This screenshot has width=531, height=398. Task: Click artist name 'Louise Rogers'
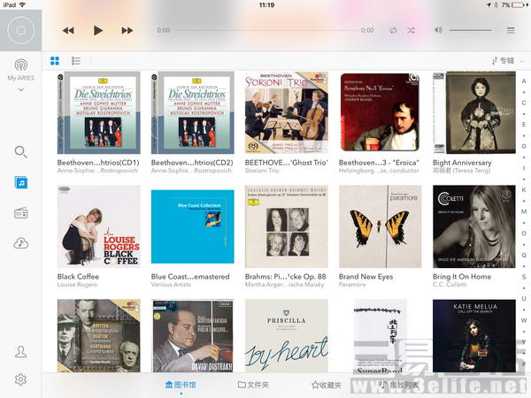pos(77,285)
